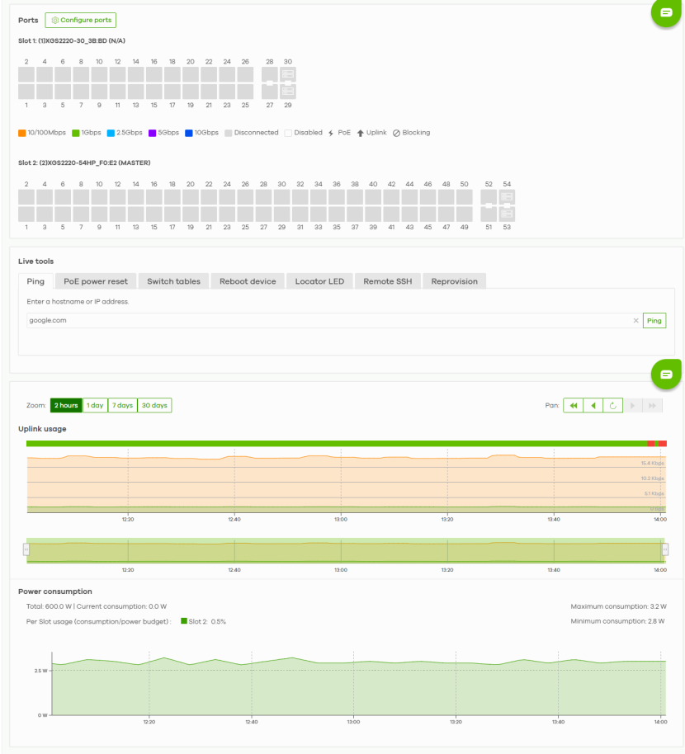
Task: Select port 54 in Slot 2
Action: coord(507,198)
